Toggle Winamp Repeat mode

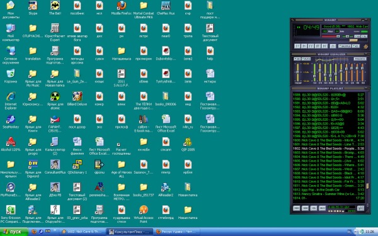click(x=355, y=46)
